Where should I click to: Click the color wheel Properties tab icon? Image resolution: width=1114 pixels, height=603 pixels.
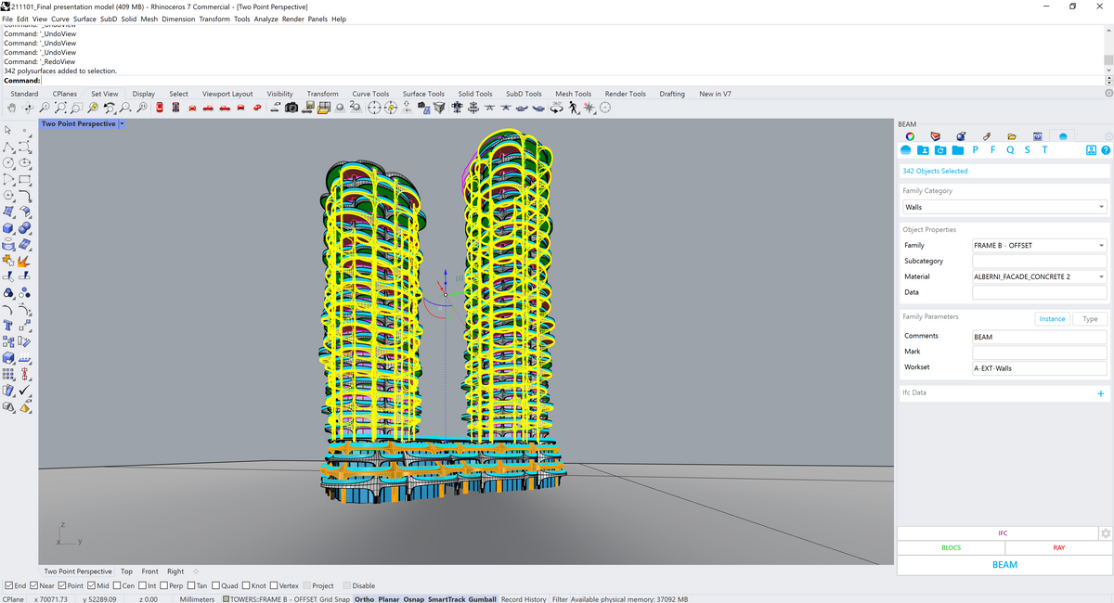point(910,137)
